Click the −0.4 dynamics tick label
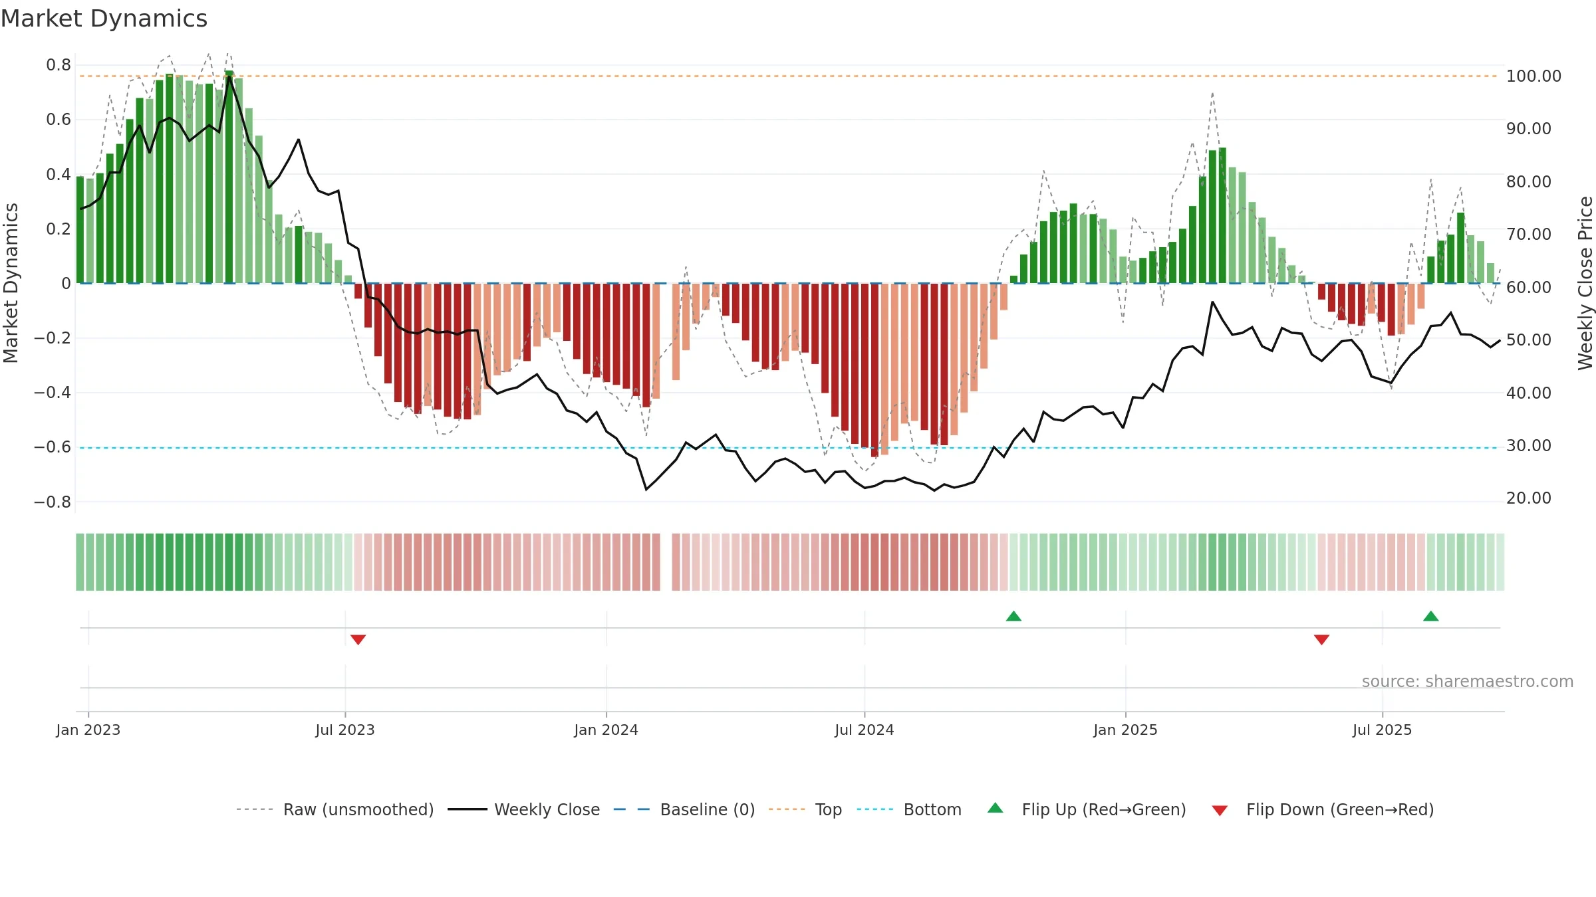 52,392
